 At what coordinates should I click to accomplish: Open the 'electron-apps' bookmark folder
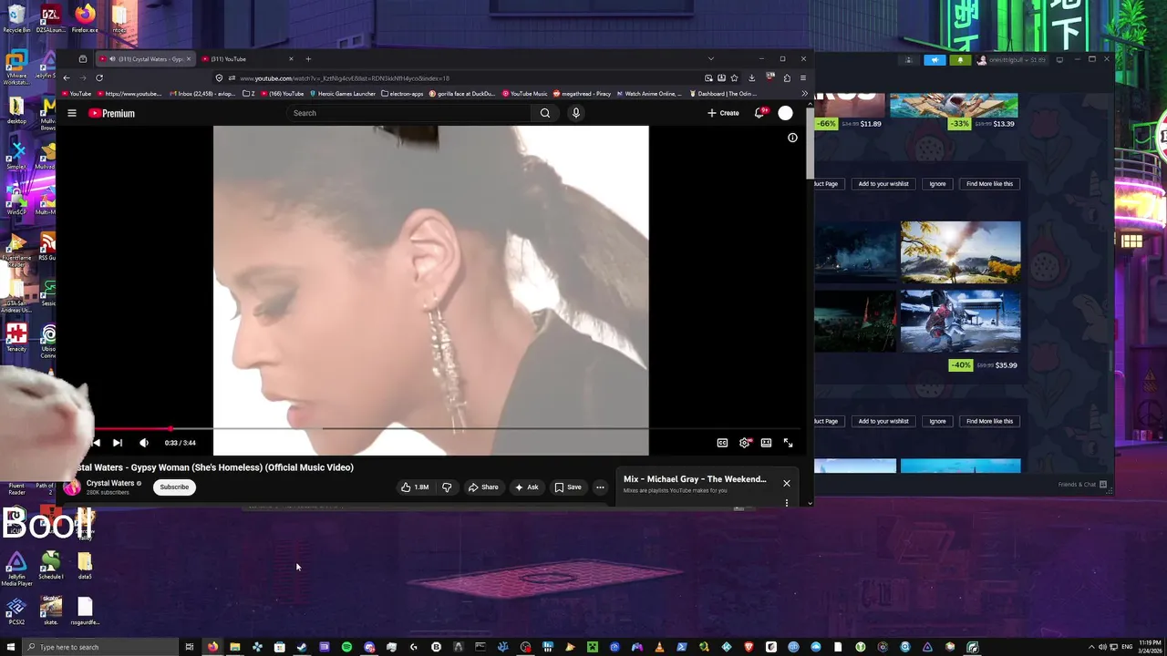(x=402, y=94)
